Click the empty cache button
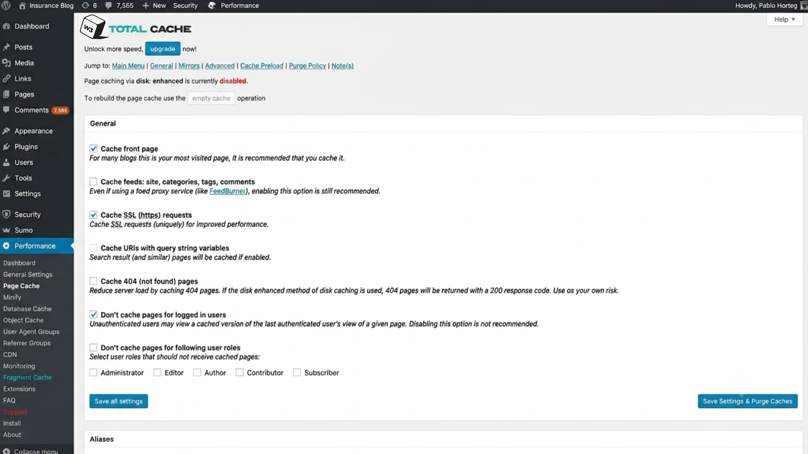 (211, 98)
